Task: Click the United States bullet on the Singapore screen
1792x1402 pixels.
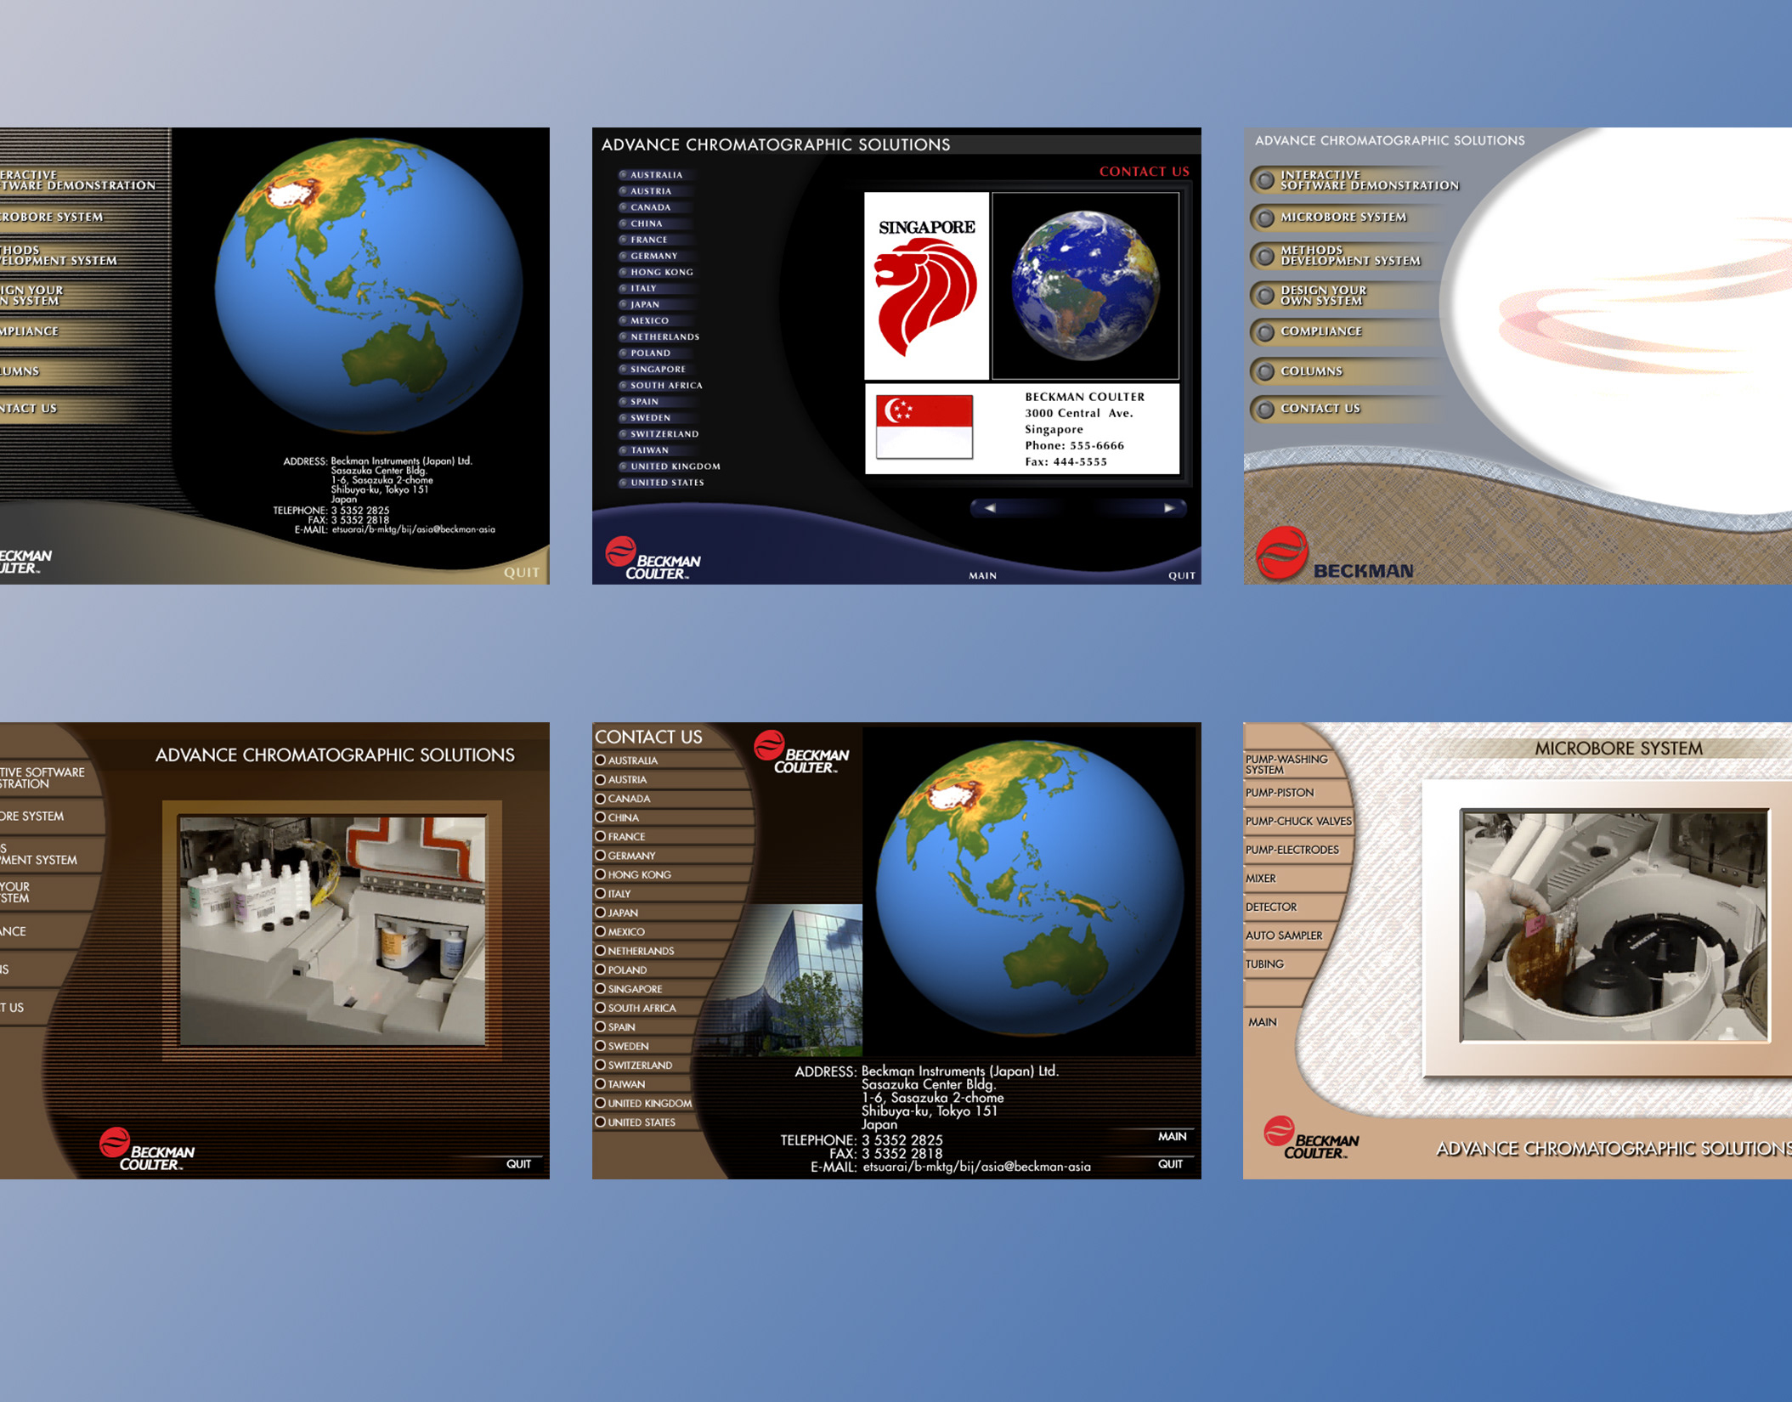Action: (x=623, y=483)
